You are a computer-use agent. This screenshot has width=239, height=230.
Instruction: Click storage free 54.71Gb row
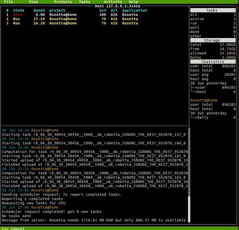click(213, 49)
